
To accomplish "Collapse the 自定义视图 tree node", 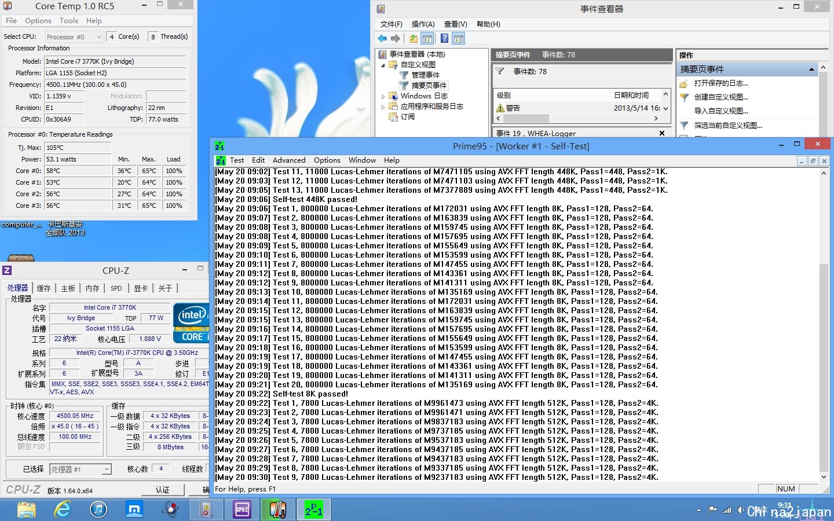I will (383, 65).
